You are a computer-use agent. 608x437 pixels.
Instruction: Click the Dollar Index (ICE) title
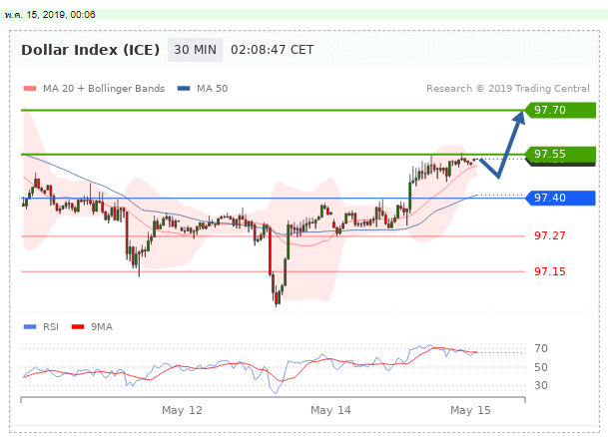click(x=90, y=50)
